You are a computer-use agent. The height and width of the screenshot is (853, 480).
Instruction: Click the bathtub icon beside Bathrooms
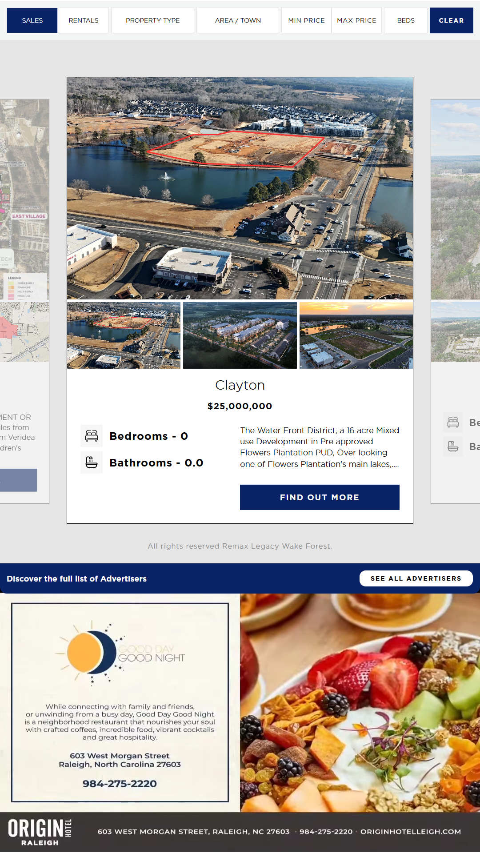(x=92, y=462)
